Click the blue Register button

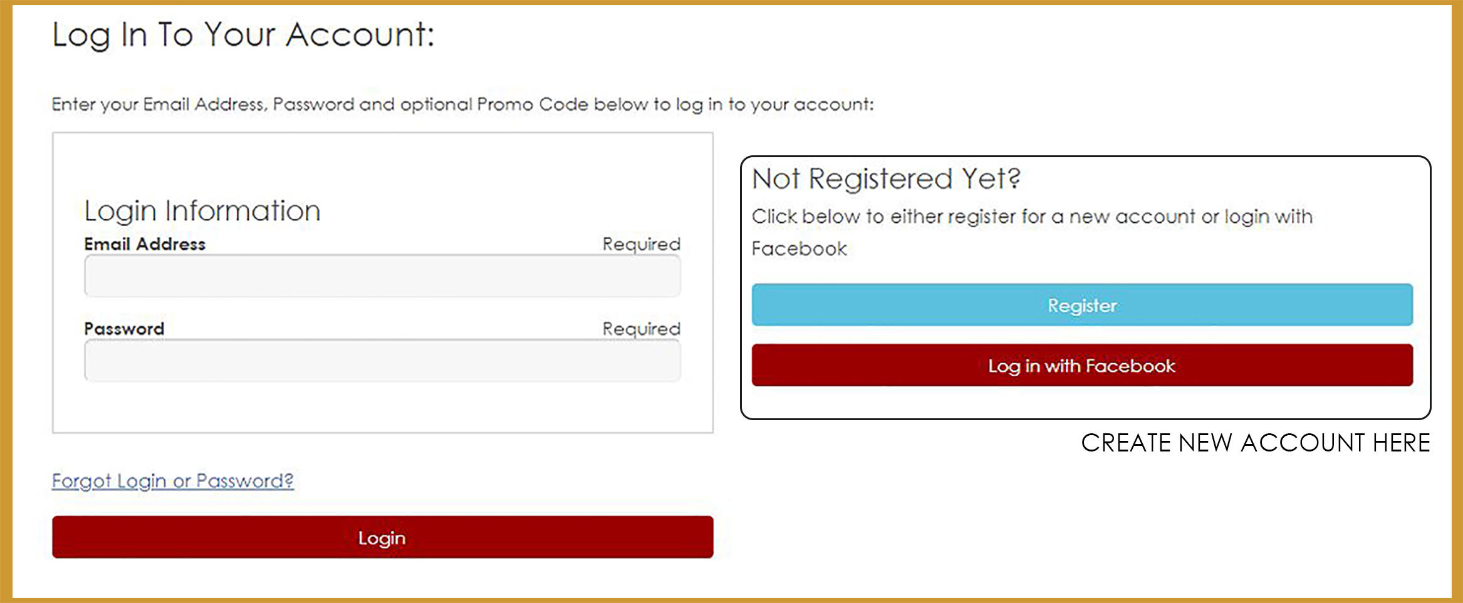(1082, 305)
